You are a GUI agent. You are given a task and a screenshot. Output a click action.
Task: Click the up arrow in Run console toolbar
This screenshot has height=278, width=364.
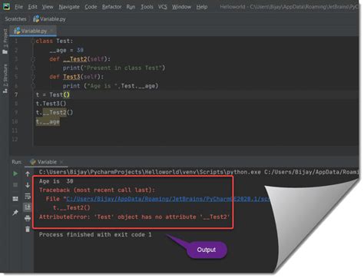pos(28,174)
